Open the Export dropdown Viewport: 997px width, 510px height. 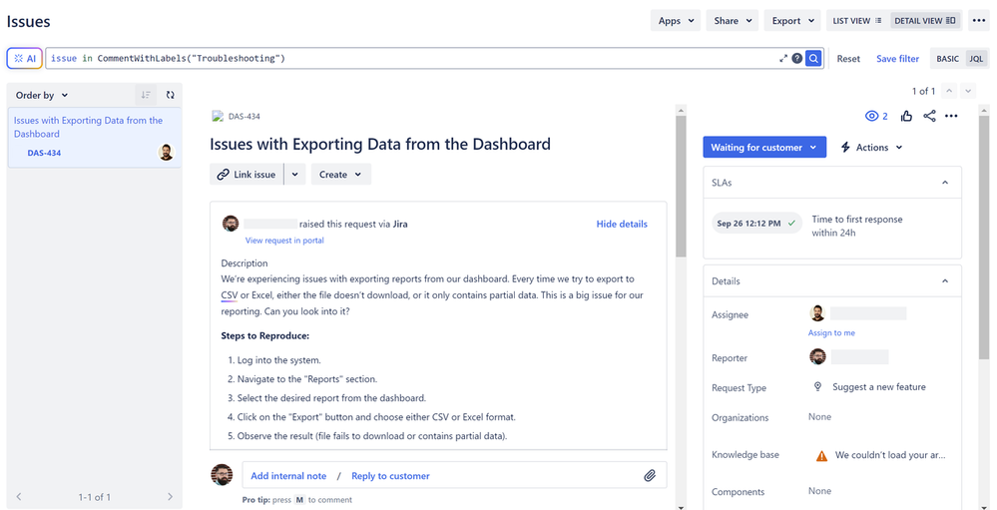[792, 20]
